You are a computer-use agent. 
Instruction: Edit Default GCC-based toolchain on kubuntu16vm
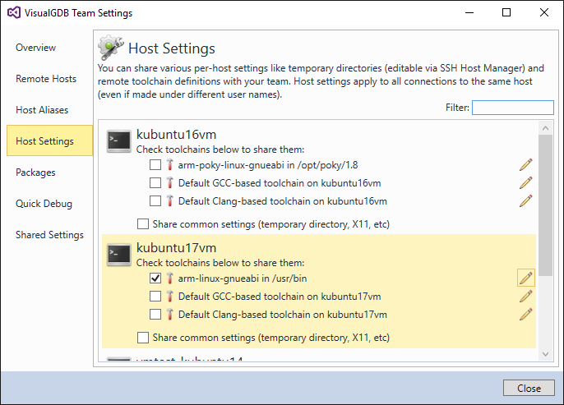pyautogui.click(x=525, y=183)
